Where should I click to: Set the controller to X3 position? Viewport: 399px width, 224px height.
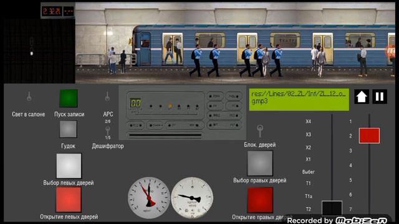click(x=308, y=134)
